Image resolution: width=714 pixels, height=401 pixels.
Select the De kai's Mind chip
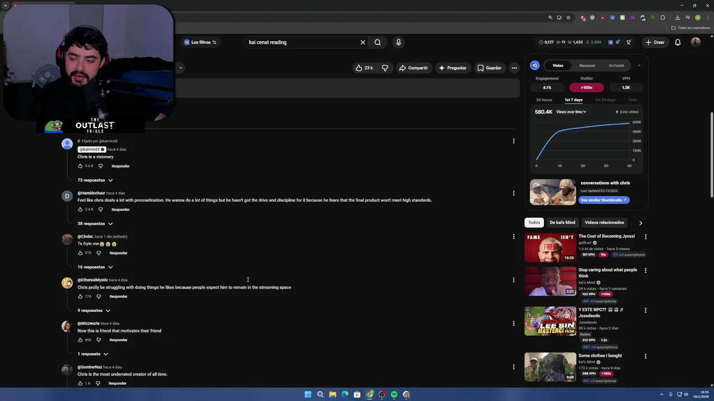(562, 223)
